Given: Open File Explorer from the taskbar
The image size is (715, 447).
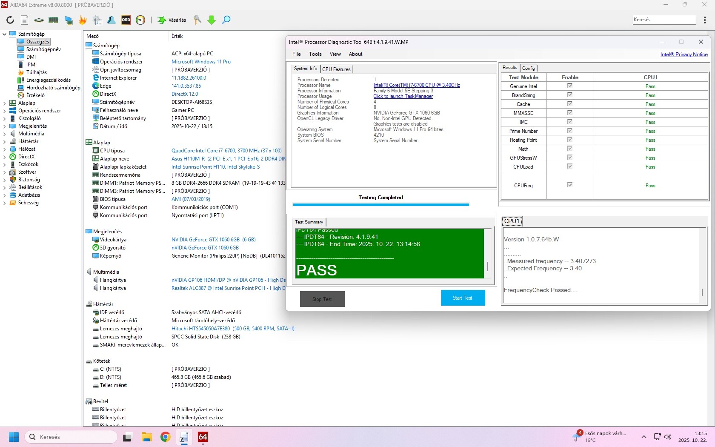Looking at the screenshot, I should (x=147, y=437).
